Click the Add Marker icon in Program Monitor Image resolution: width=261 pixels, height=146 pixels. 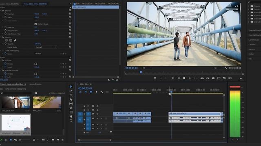point(155,78)
